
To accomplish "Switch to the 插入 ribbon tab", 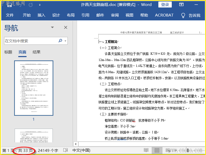I will tap(41, 15).
